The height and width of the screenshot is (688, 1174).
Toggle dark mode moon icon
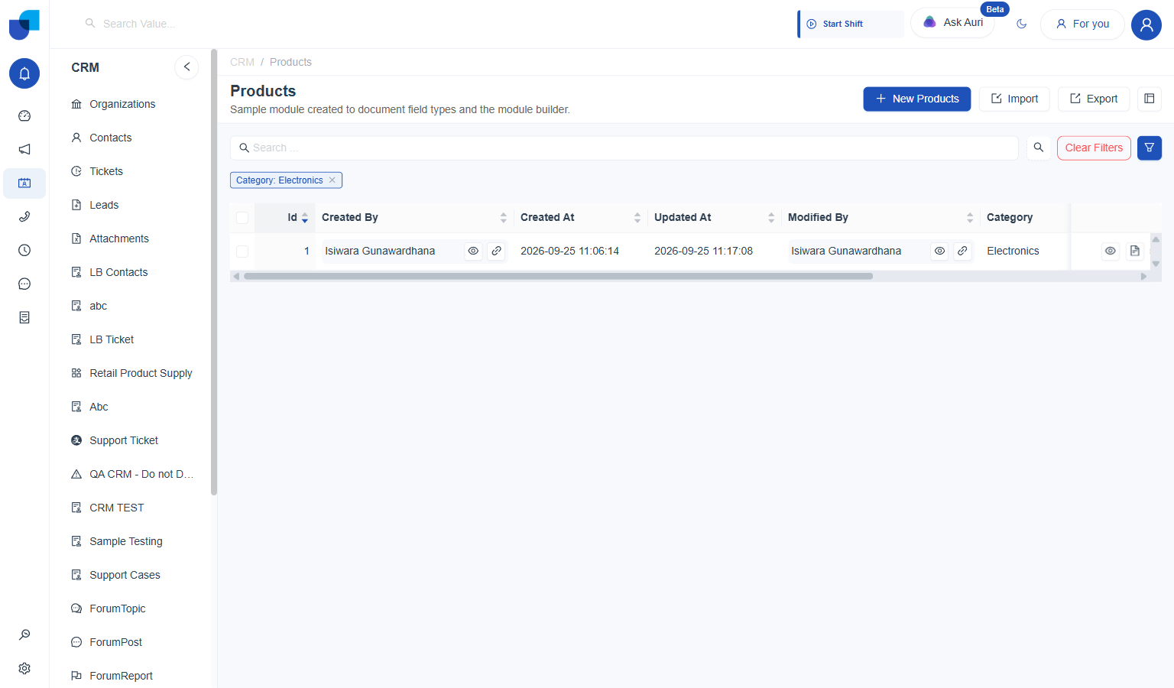tap(1022, 24)
